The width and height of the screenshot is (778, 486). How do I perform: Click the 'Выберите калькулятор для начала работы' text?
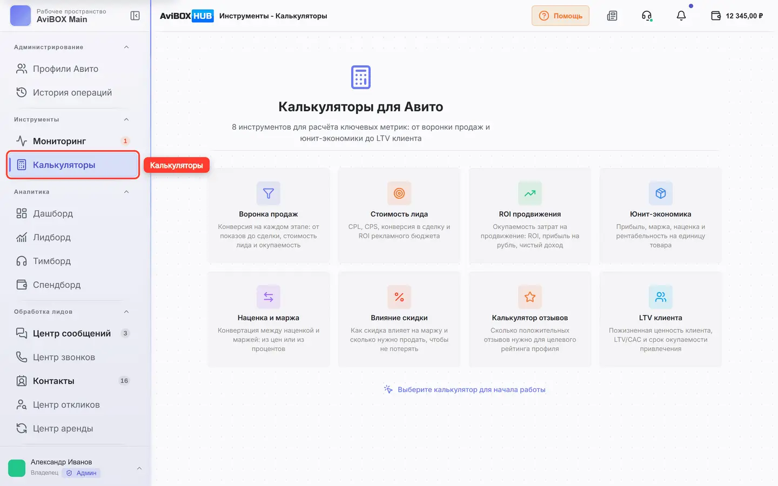pos(471,389)
